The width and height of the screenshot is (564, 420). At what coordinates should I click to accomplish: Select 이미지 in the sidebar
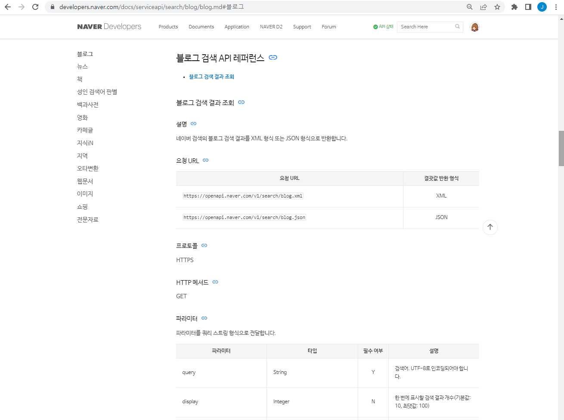pos(85,194)
